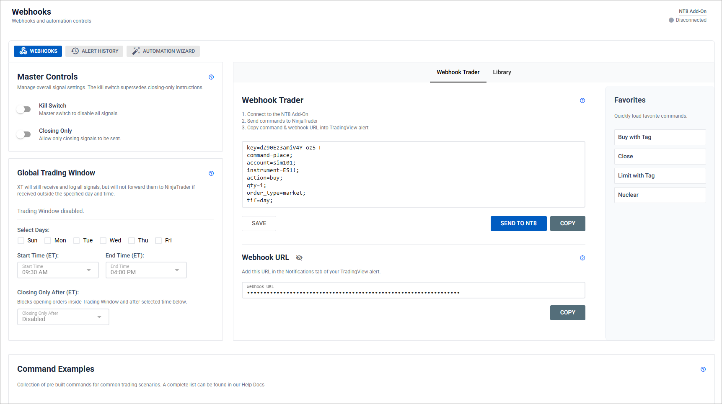
Task: Enable the Kill Switch toggle
Action: (x=24, y=109)
